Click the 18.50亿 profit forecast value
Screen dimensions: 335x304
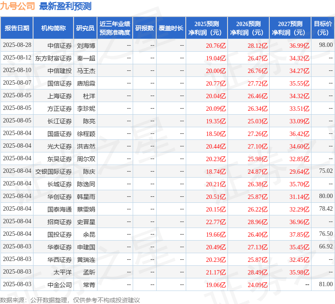(216, 134)
